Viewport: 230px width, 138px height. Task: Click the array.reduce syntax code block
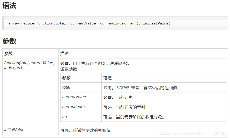click(x=115, y=23)
